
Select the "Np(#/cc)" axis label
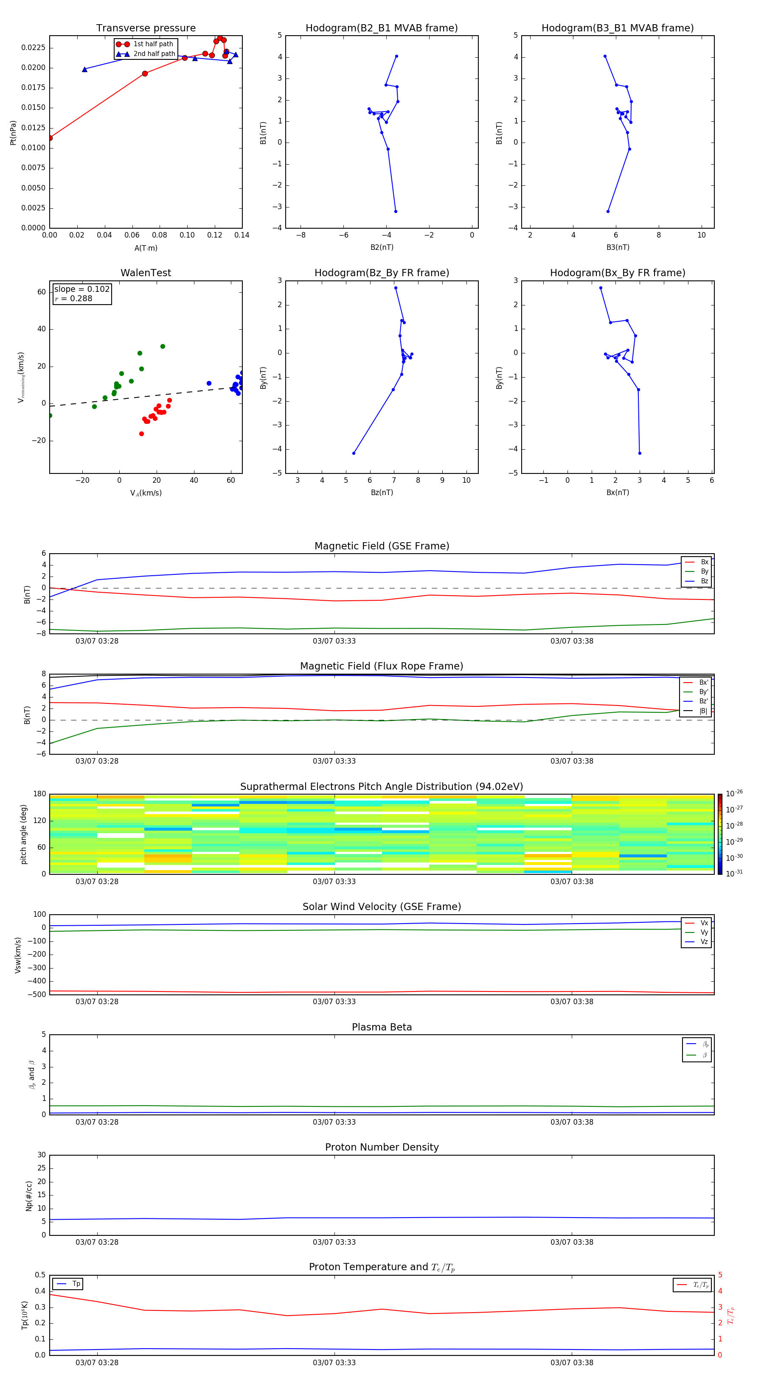[x=29, y=1195]
